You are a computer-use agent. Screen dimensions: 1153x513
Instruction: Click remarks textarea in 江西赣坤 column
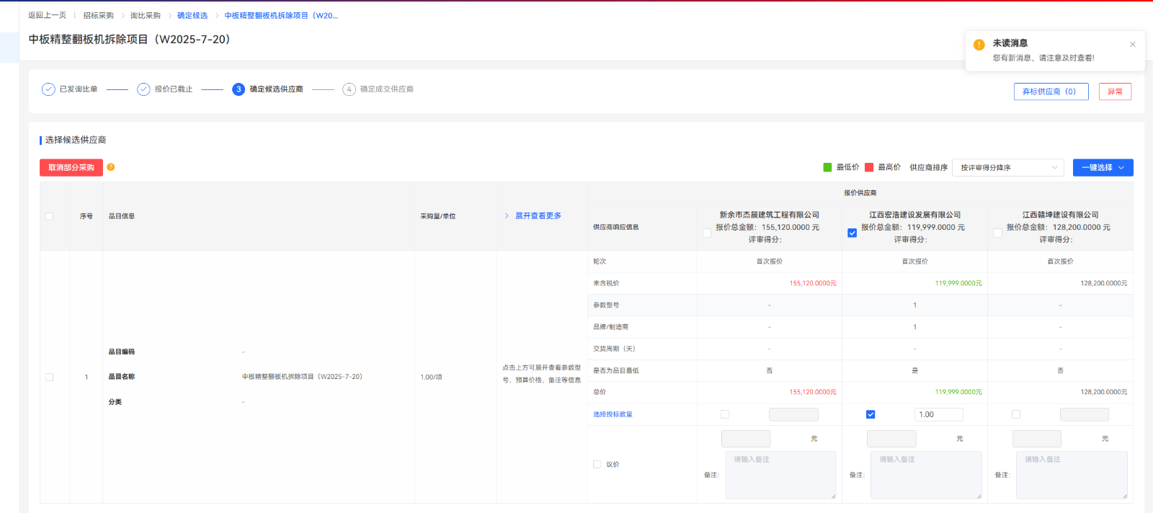[1072, 475]
